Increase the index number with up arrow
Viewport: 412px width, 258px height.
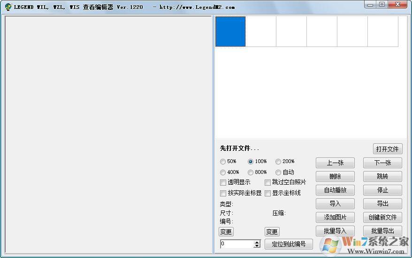tap(257, 242)
